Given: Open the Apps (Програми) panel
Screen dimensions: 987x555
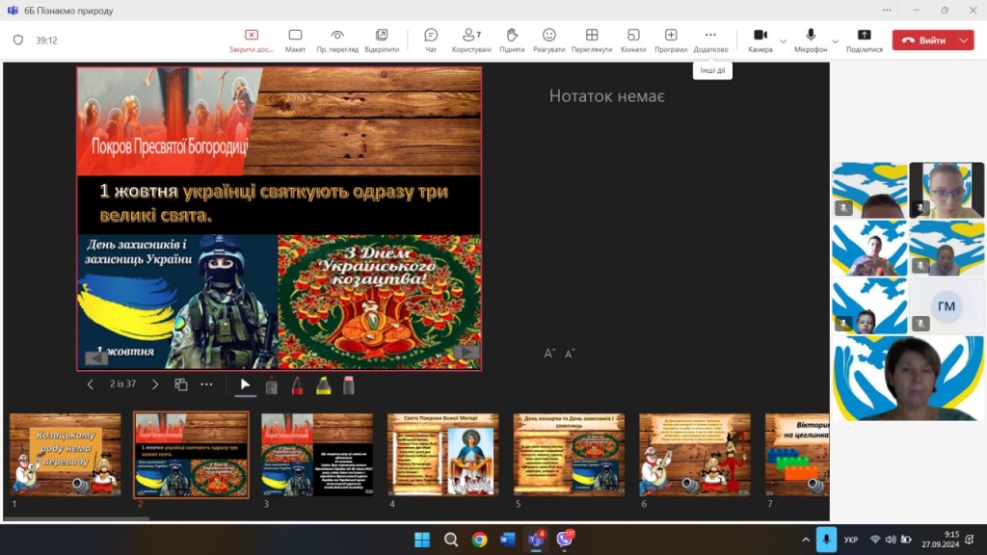Looking at the screenshot, I should (671, 40).
